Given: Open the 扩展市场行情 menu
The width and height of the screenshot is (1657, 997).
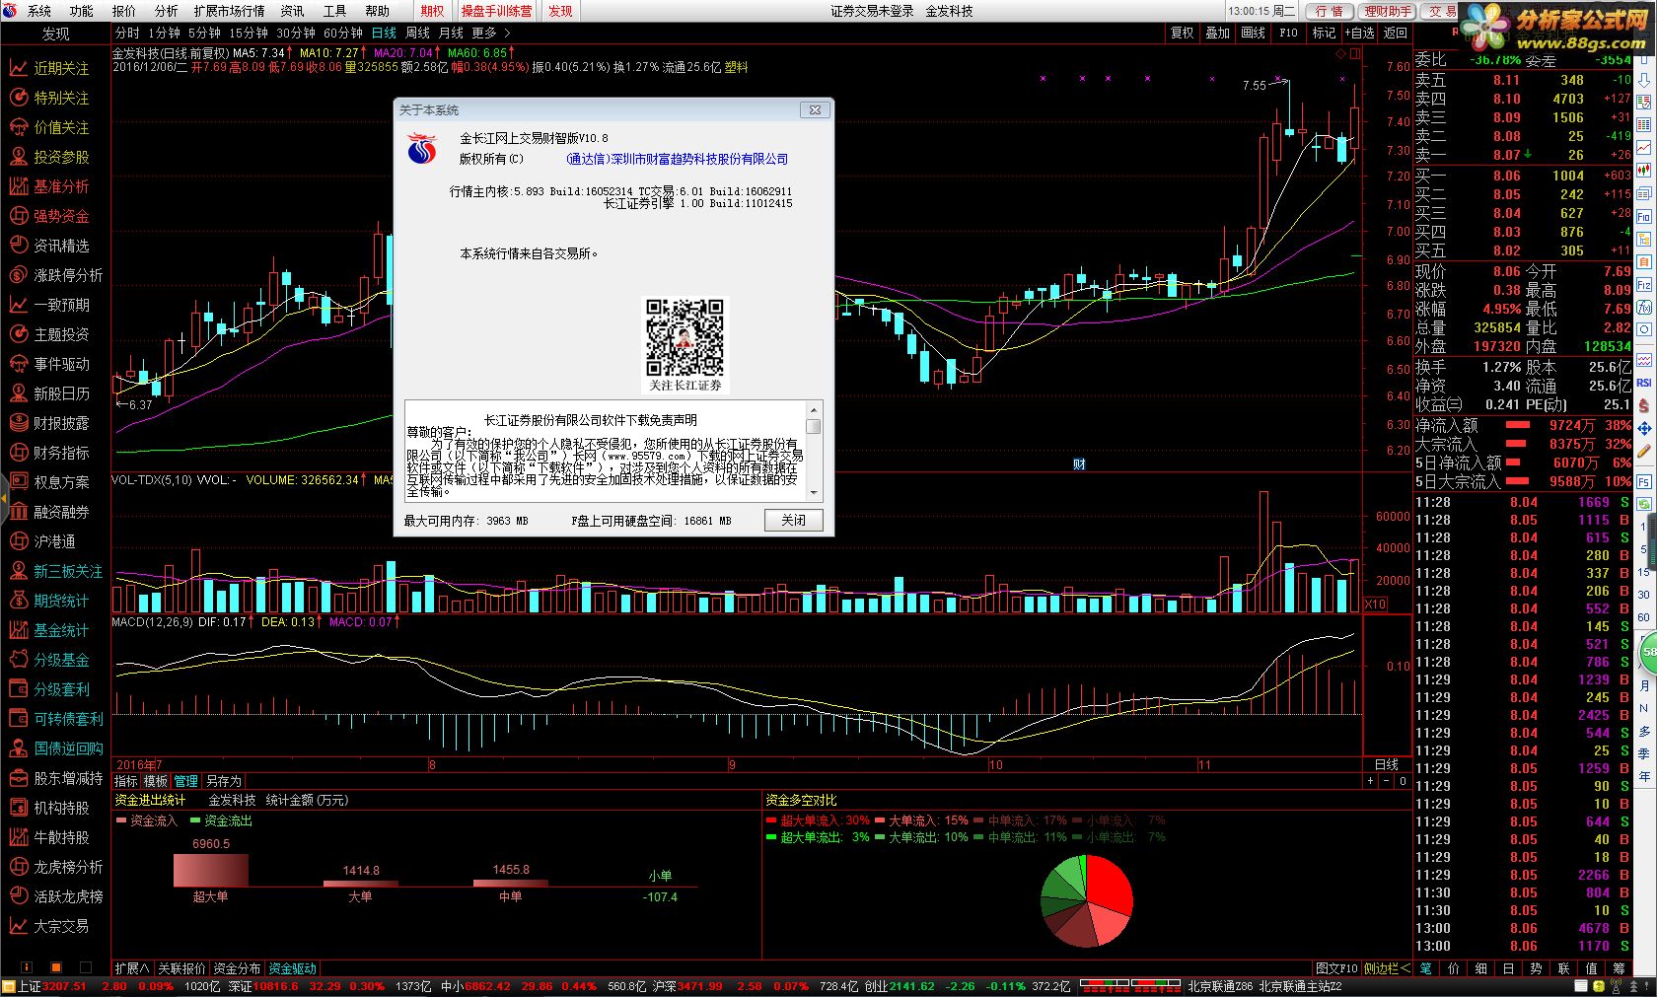Looking at the screenshot, I should pyautogui.click(x=230, y=11).
